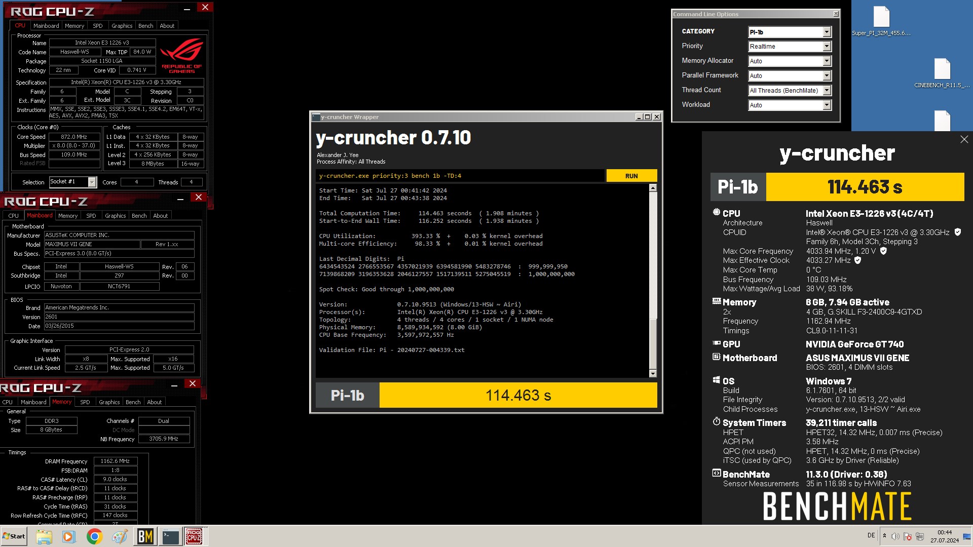Open the Super_PI_32M file on desktop
This screenshot has height=547, width=973.
[881, 21]
